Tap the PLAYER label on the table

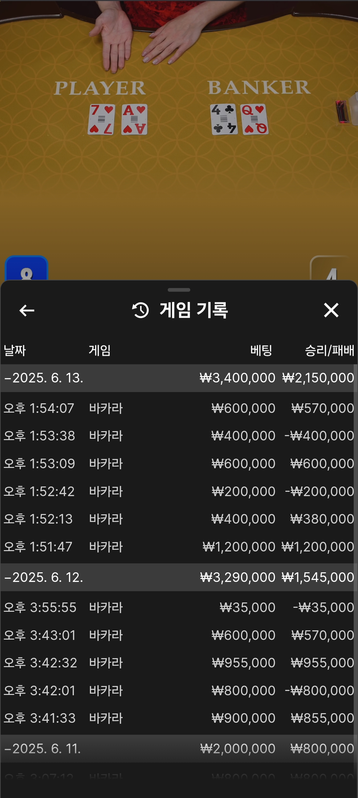coord(100,88)
